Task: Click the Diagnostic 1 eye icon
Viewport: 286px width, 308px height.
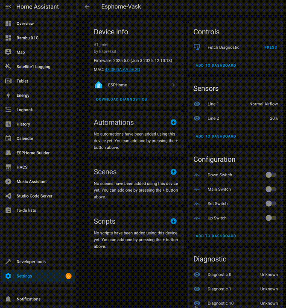Action: (197, 289)
